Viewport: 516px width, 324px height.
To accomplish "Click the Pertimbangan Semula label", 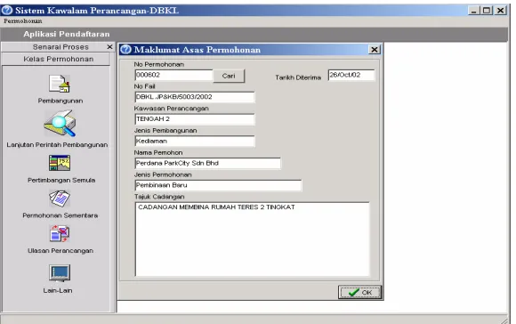I will click(x=61, y=180).
